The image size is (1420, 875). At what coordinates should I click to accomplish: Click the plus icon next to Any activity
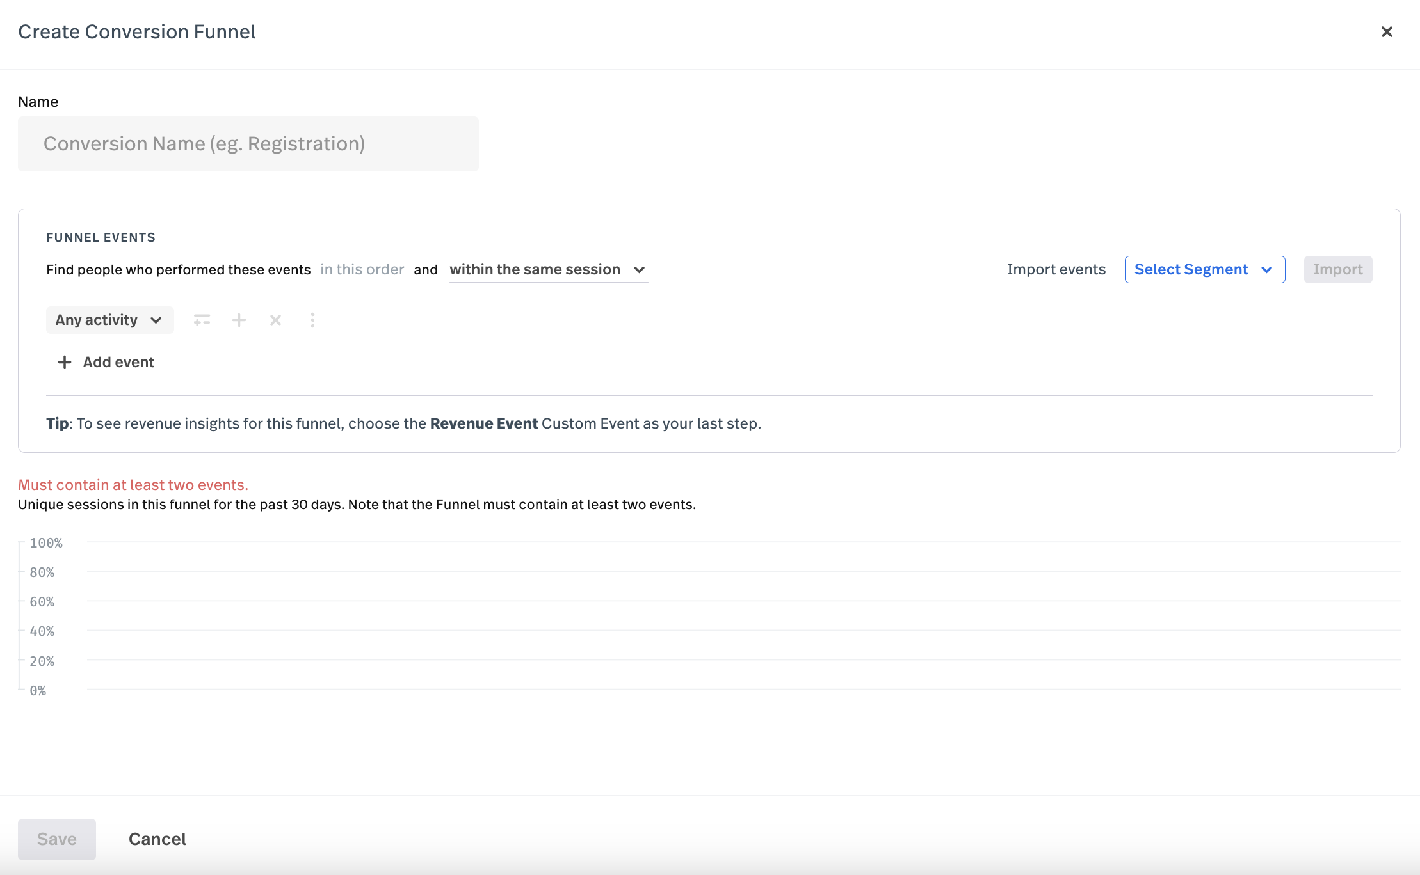(x=239, y=320)
